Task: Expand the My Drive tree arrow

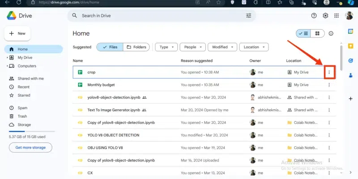Action: 7,58
